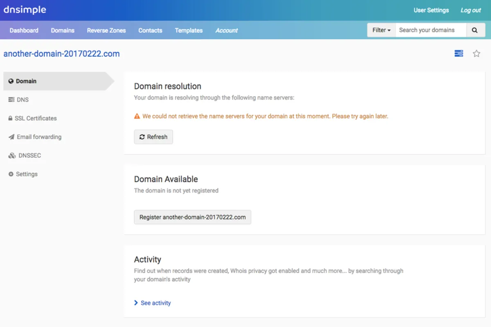Viewport: 491px width, 327px height.
Task: Click the name server retrieval warning text
Action: (x=265, y=116)
